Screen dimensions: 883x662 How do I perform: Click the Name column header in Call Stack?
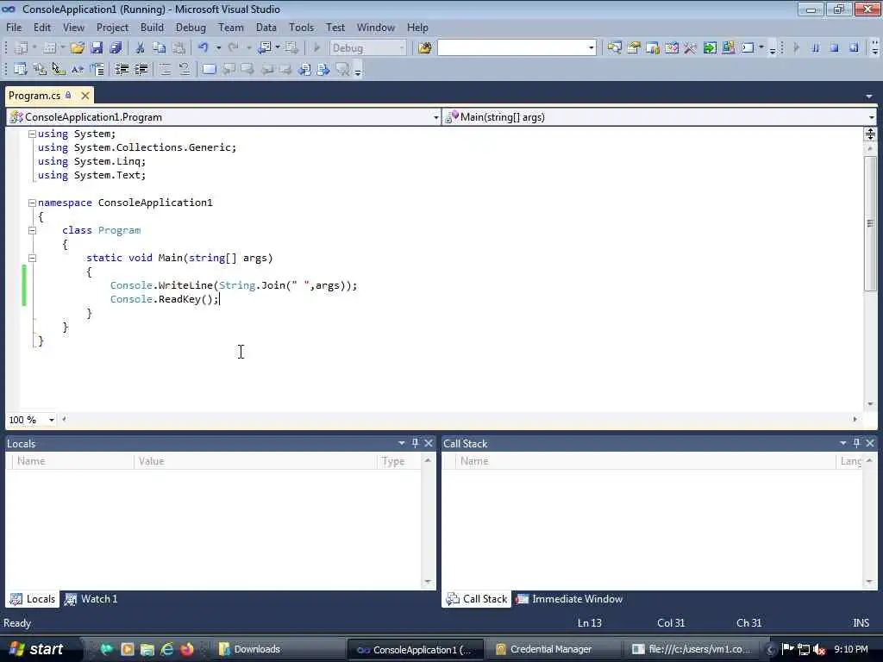645,461
